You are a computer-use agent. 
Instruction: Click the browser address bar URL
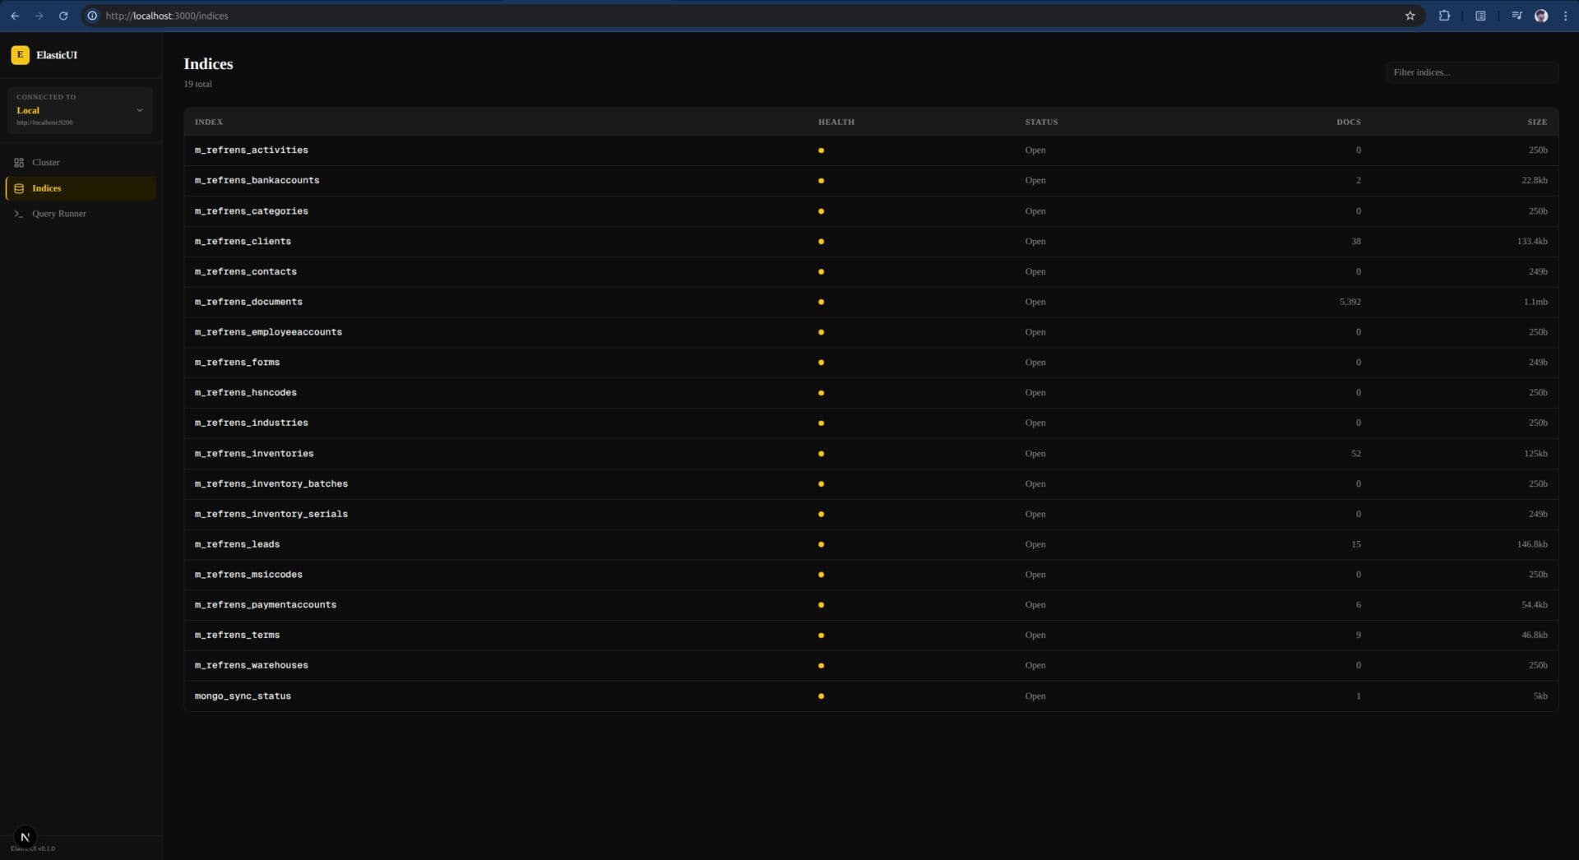167,16
